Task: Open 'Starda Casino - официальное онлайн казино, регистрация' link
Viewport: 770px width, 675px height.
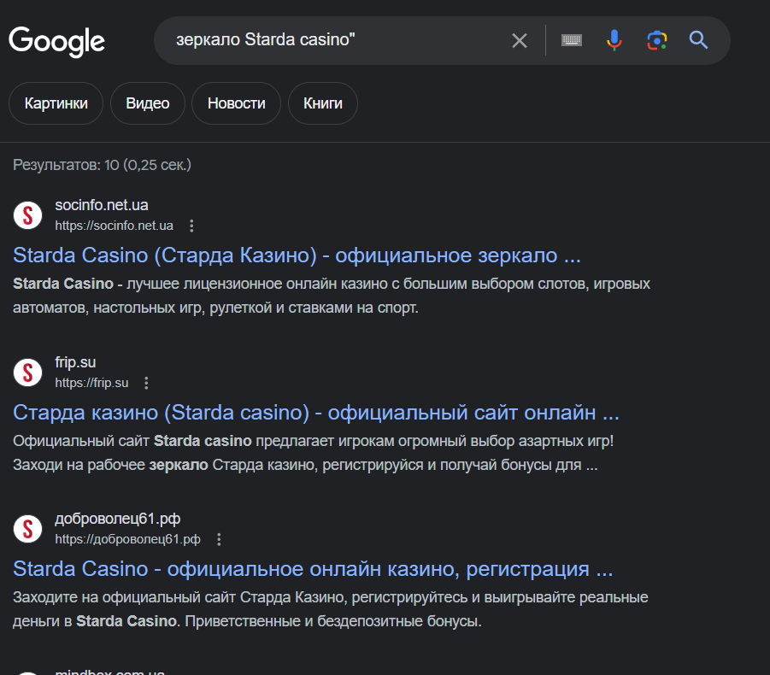Action: [x=313, y=569]
